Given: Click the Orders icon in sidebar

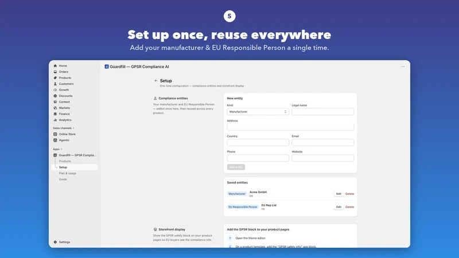Looking at the screenshot, I should coord(55,72).
